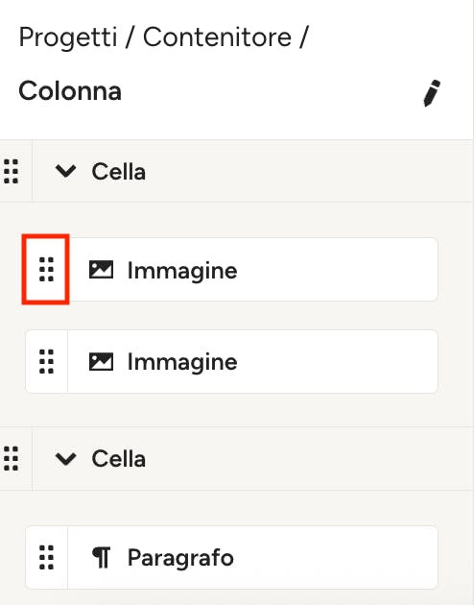Image resolution: width=474 pixels, height=605 pixels.
Task: Click the pencil edit icon beside Colonna
Action: (432, 93)
